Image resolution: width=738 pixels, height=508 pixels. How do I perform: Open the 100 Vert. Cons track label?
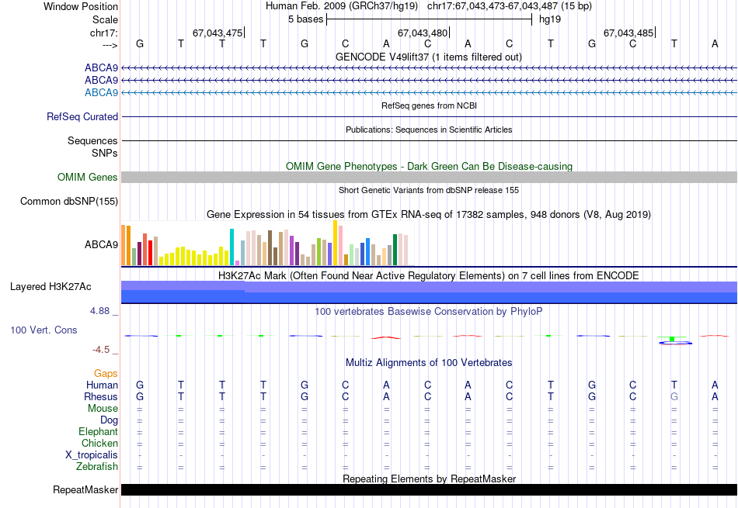(44, 330)
